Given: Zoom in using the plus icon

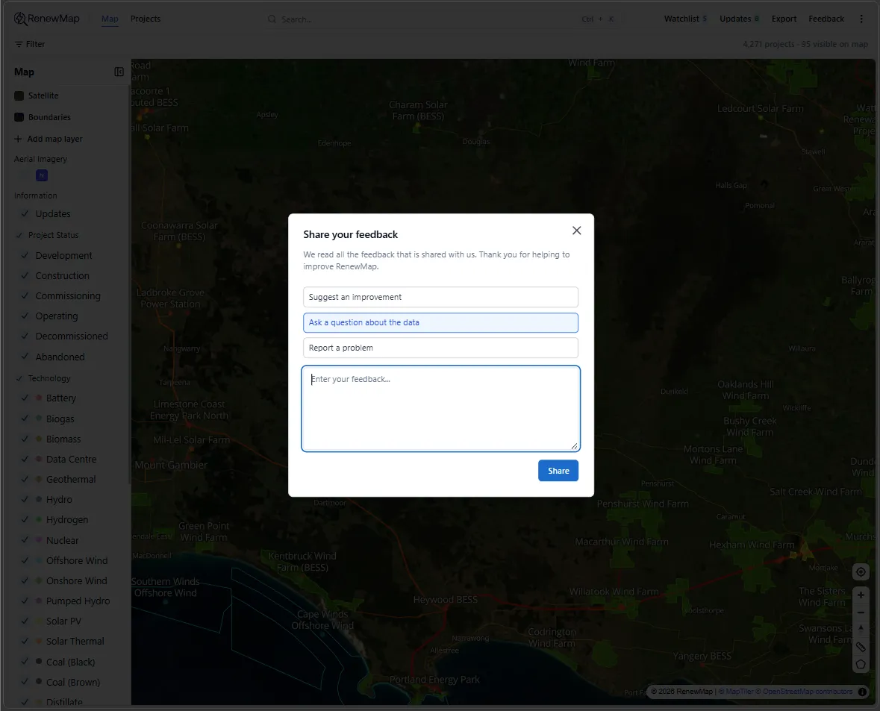Looking at the screenshot, I should 861,595.
